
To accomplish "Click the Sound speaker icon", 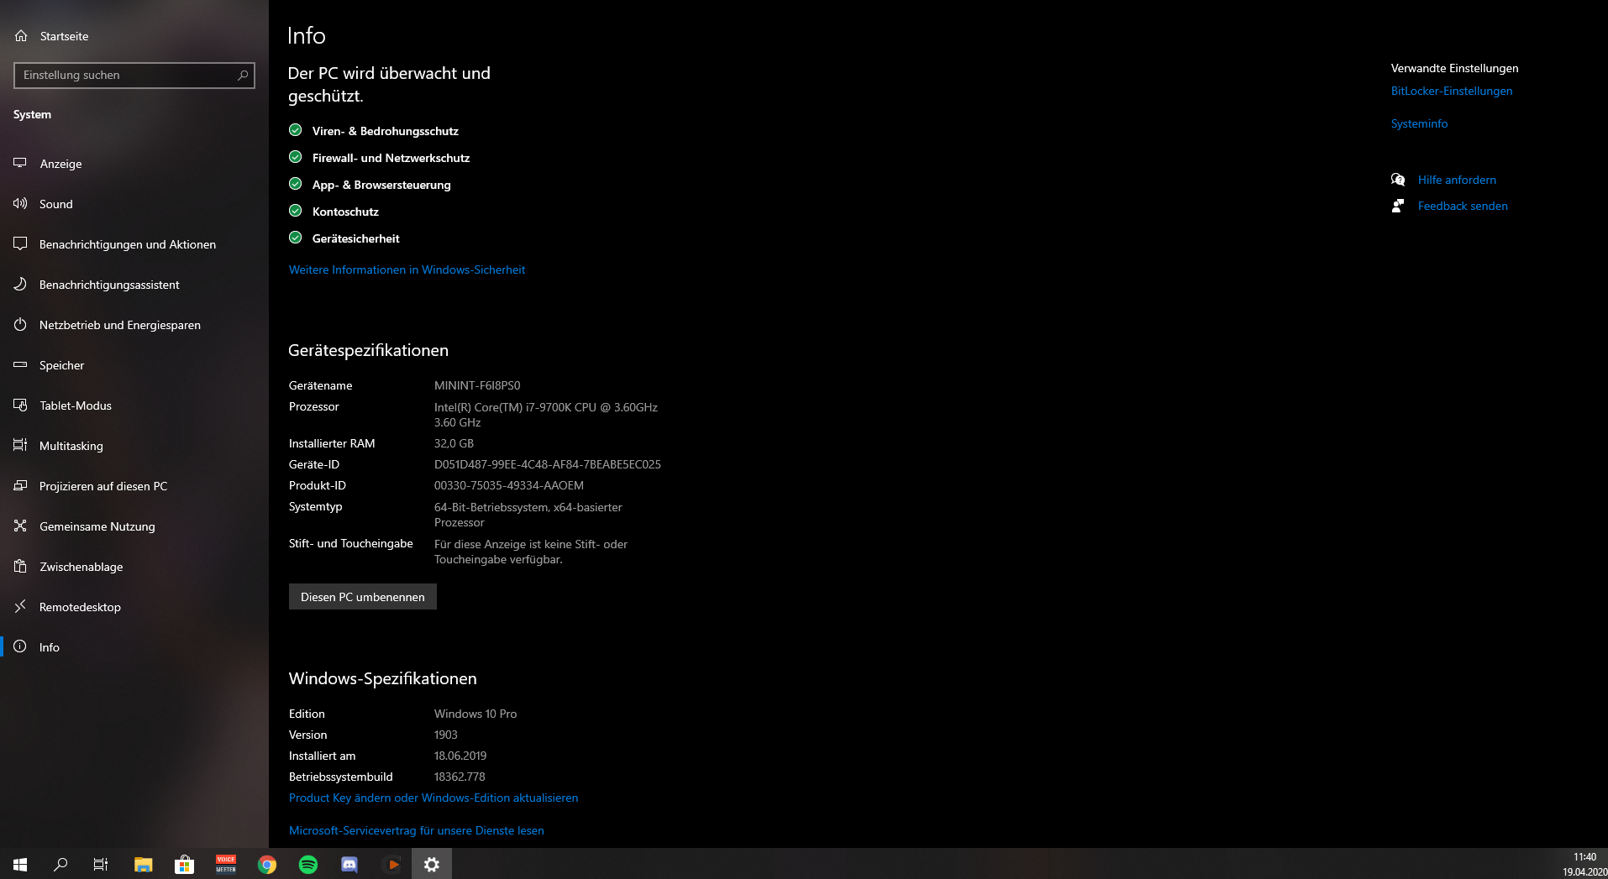I will [20, 203].
